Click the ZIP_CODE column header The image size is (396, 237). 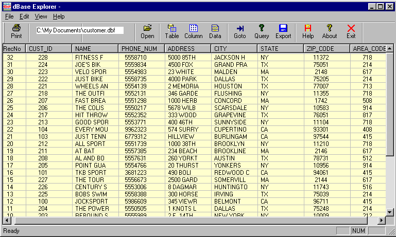pos(327,49)
